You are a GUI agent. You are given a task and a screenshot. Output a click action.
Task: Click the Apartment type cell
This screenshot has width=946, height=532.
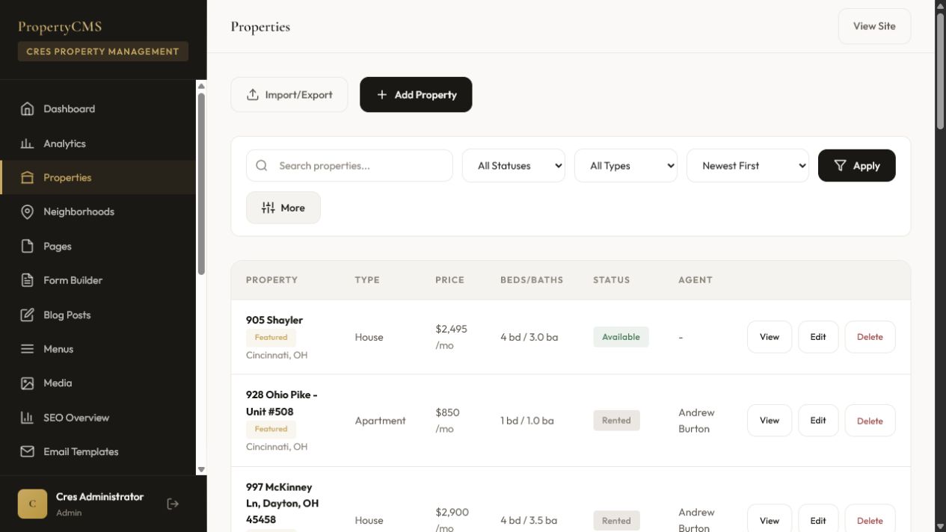click(x=381, y=421)
